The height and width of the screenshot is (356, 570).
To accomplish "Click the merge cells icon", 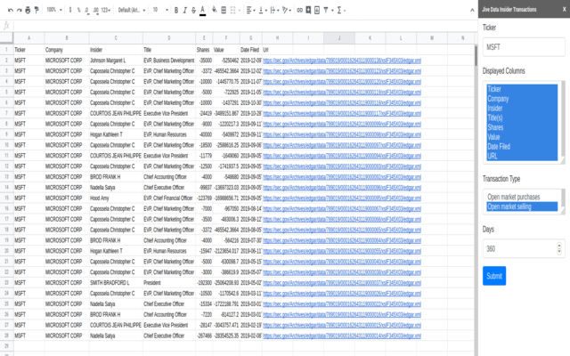I will tap(233, 10).
